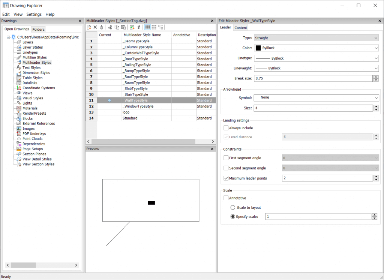This screenshot has width=384, height=280.
Task: Click the Refresh arrows icon
Action: tap(139, 27)
